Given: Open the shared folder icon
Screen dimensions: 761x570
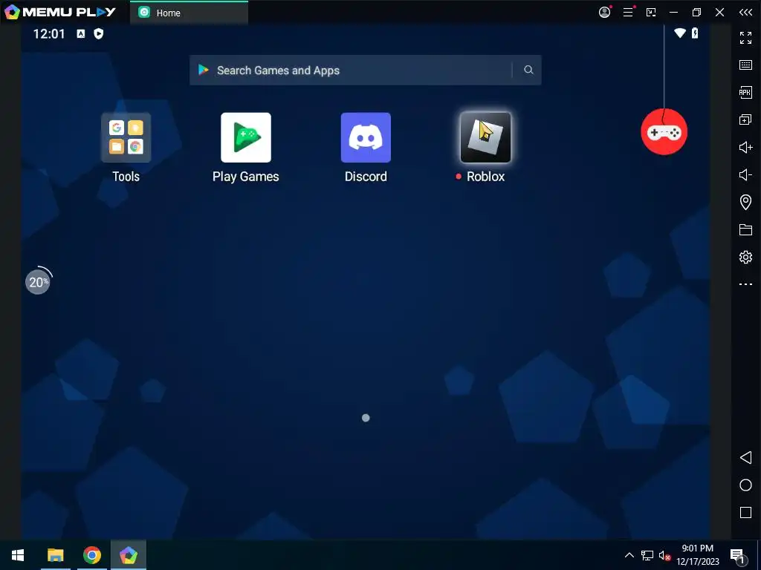Looking at the screenshot, I should [745, 229].
